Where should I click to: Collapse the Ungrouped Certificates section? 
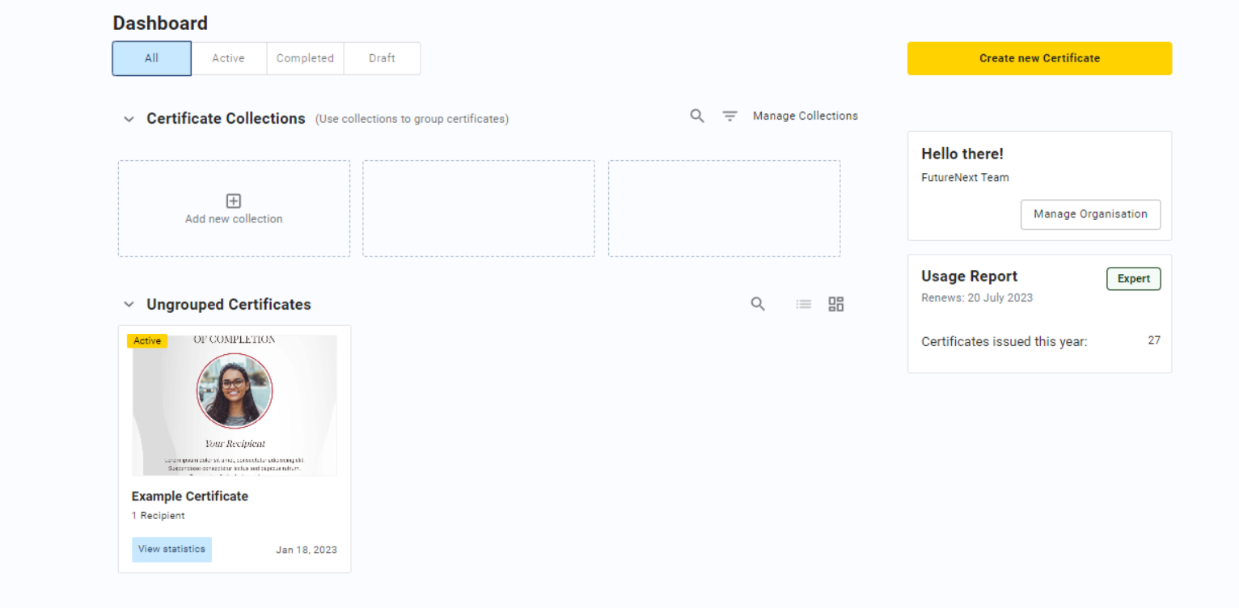129,305
